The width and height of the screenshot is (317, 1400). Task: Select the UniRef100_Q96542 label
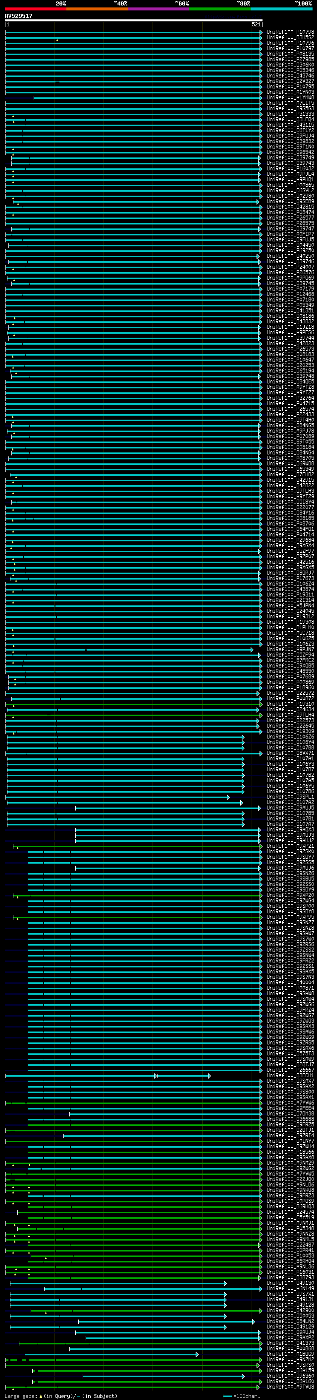pos(290,152)
